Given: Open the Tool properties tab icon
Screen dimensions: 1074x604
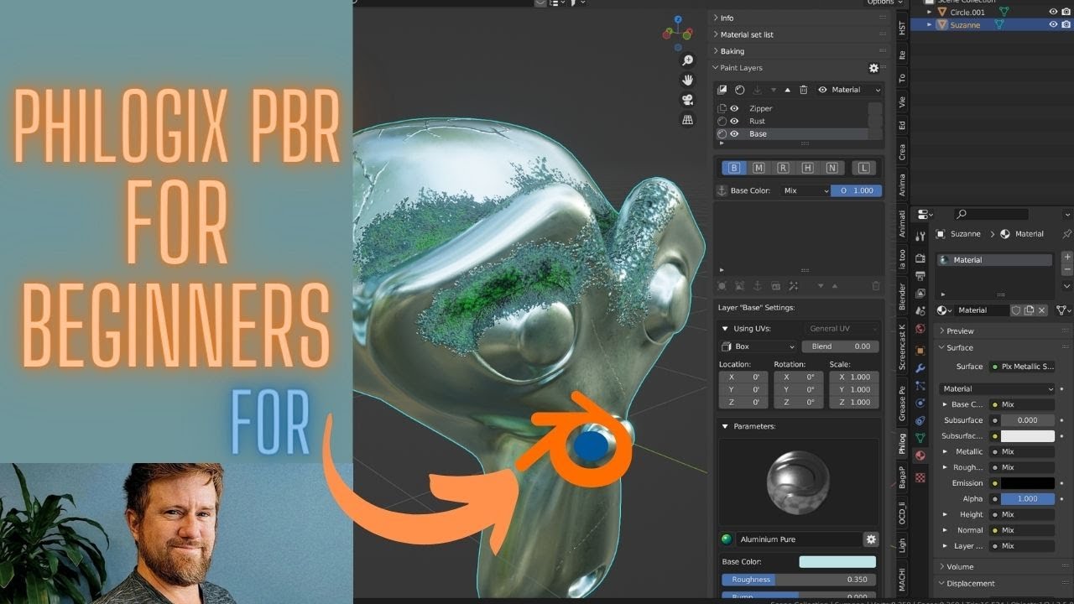Looking at the screenshot, I should [920, 237].
